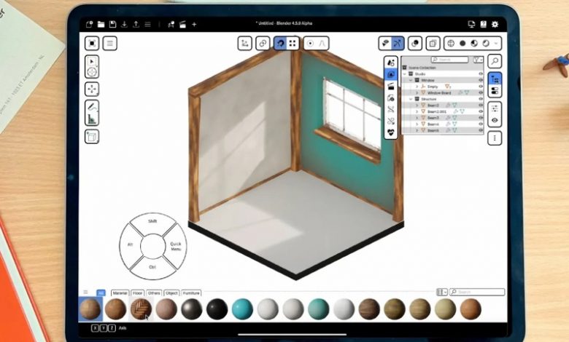569x342 pixels.
Task: Open the magnifier search button on right
Action: (x=495, y=61)
